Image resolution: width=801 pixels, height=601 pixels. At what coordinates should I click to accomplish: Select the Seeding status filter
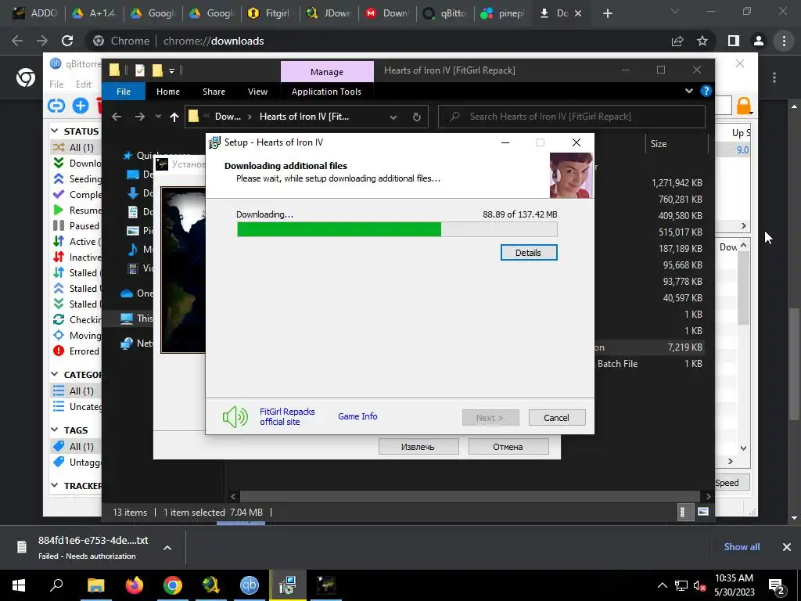point(76,179)
